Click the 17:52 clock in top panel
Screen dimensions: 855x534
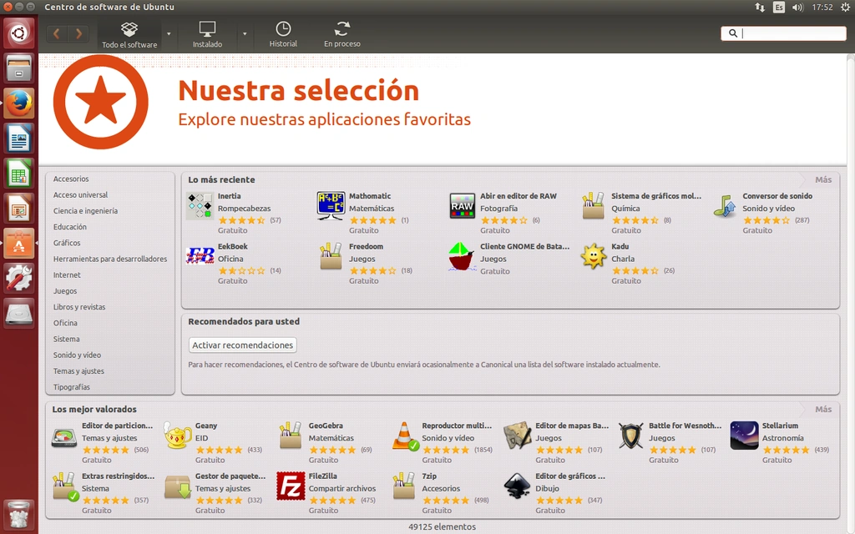click(822, 7)
